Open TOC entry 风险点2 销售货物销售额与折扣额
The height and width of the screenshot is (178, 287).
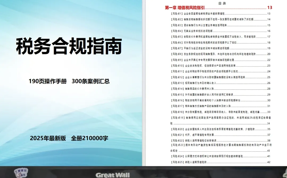click(x=220, y=19)
